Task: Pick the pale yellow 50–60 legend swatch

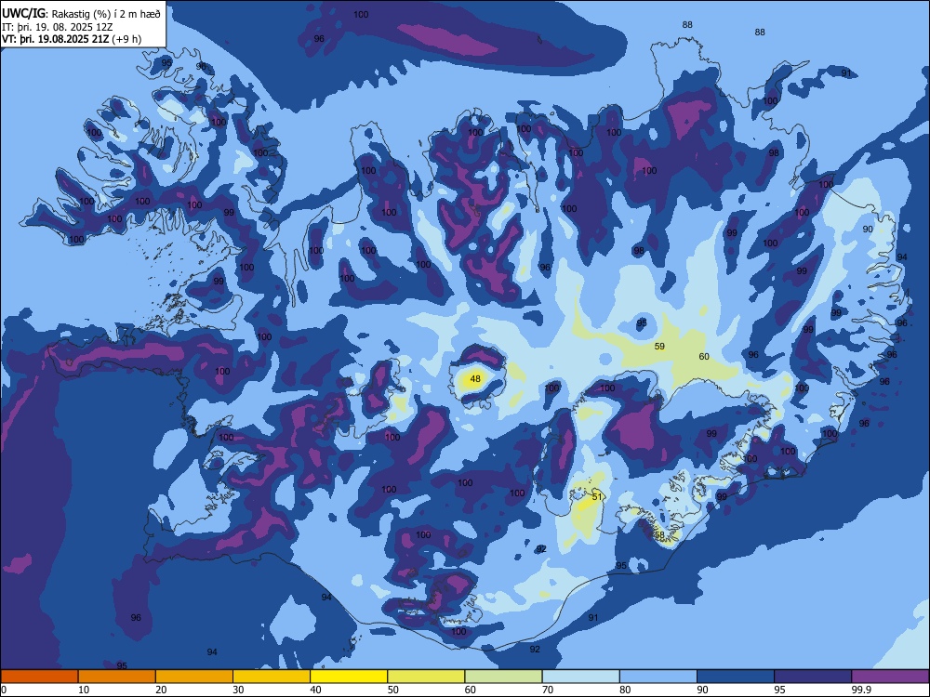Action: click(x=427, y=677)
